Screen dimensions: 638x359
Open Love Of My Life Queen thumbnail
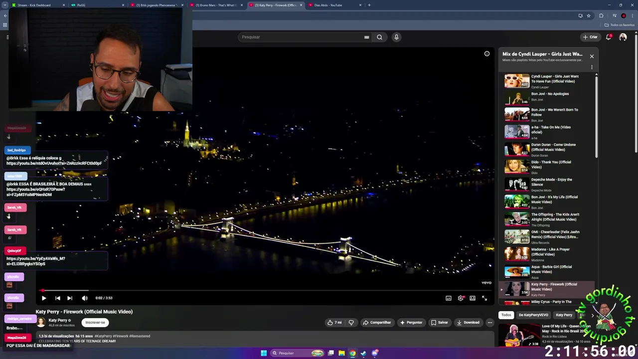tap(519, 335)
